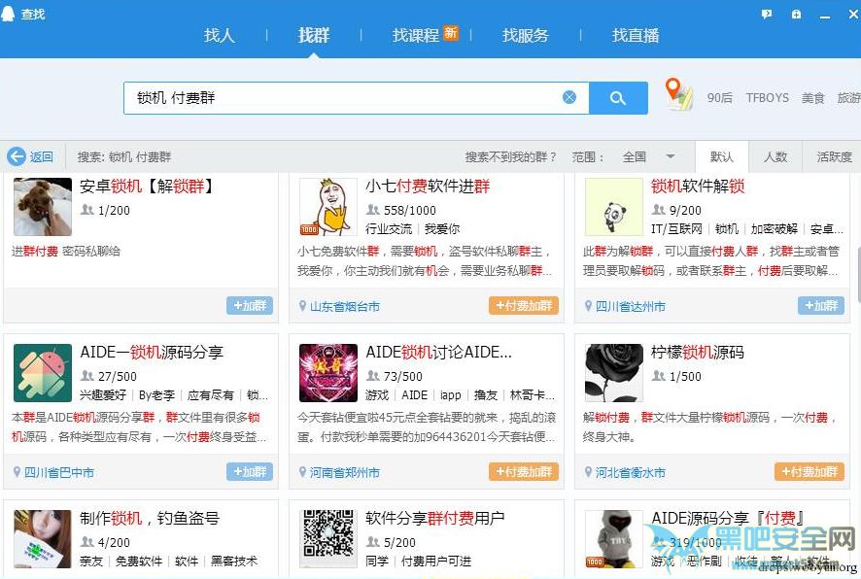Open the AIDE一锁机源码分享 android avatar
The image size is (861, 579).
pyautogui.click(x=43, y=373)
